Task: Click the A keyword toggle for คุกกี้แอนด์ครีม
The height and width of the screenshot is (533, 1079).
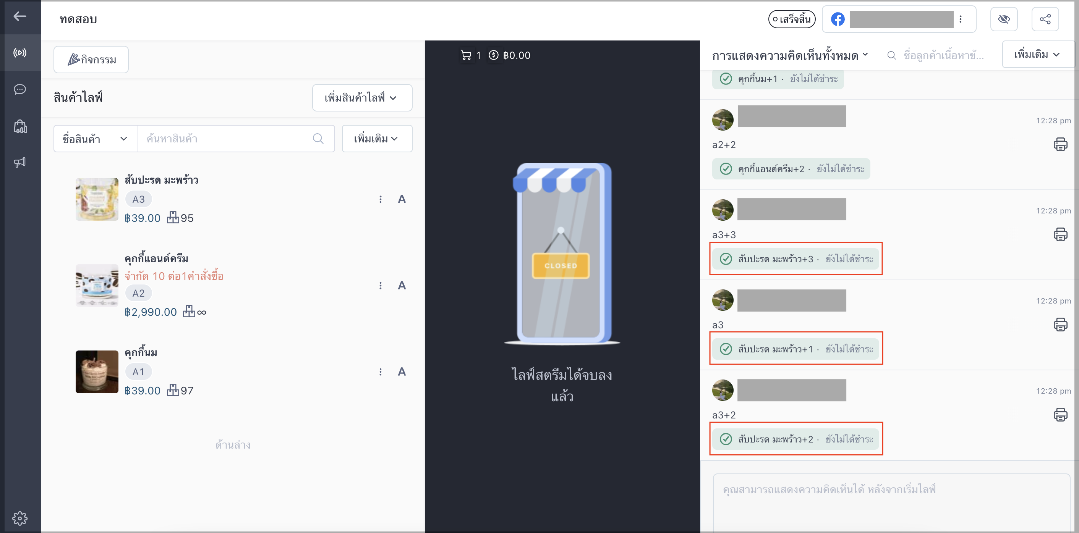Action: (x=402, y=286)
